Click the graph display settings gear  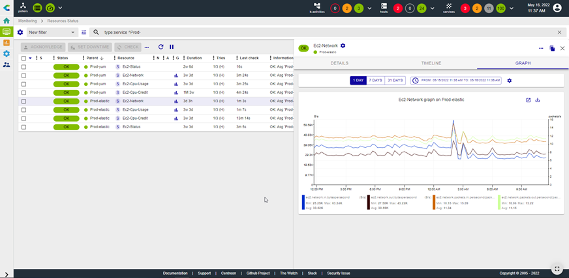point(509,80)
